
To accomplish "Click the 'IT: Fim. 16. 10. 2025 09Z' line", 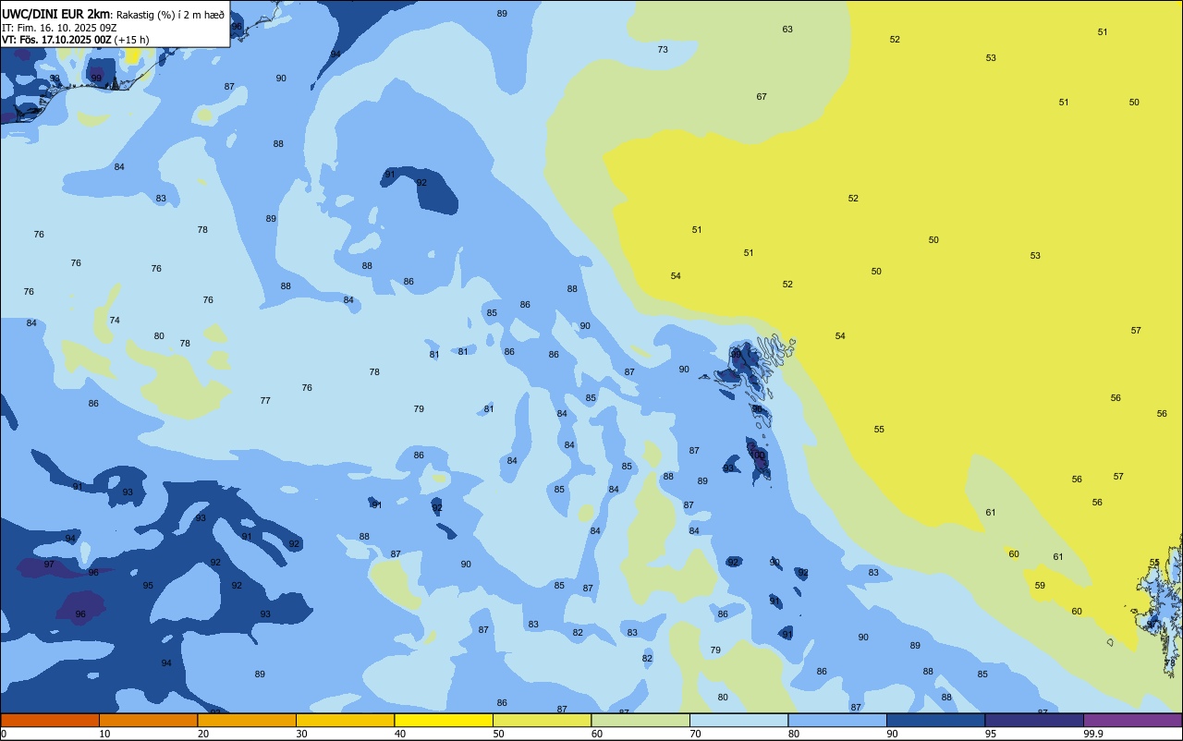I will [x=58, y=28].
